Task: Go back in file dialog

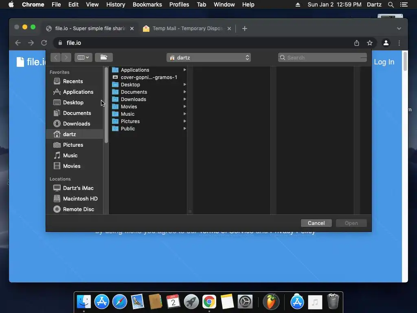Action: point(55,57)
